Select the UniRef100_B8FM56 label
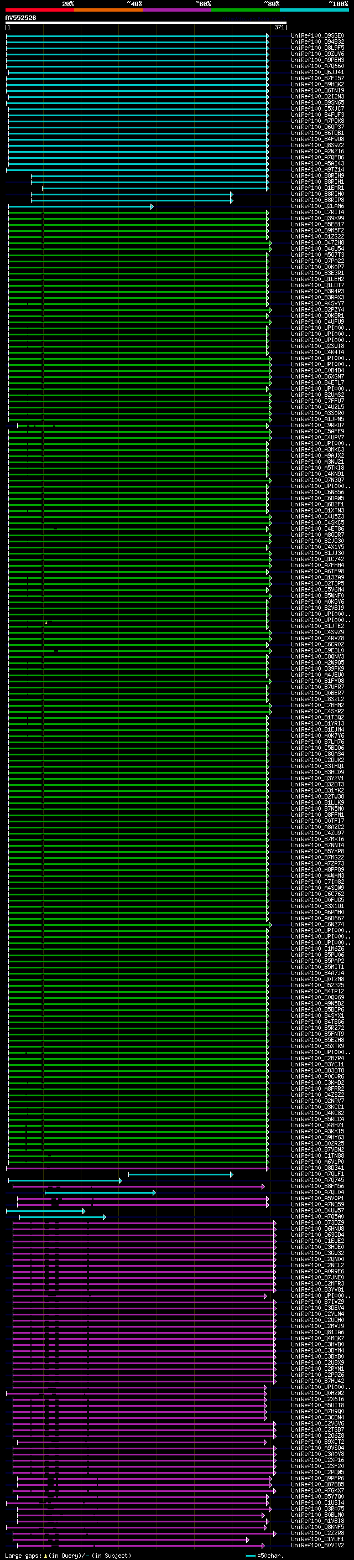This screenshot has height=1560, width=354. (317, 1186)
